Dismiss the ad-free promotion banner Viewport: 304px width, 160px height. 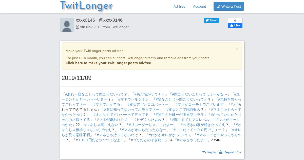(x=237, y=49)
